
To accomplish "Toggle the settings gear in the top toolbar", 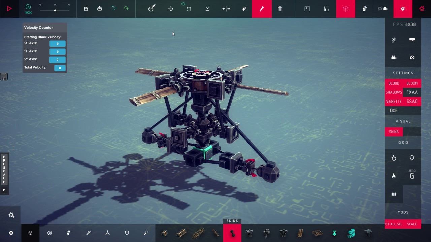I will (x=403, y=9).
